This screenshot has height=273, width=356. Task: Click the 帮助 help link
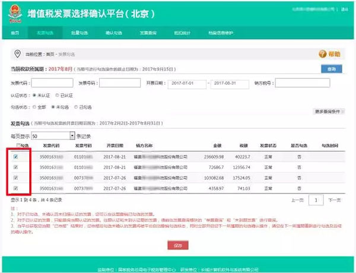coord(334,54)
